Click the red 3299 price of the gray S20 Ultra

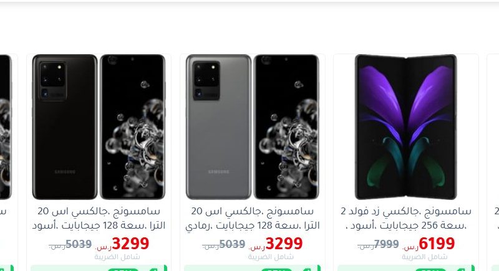pyautogui.click(x=284, y=244)
